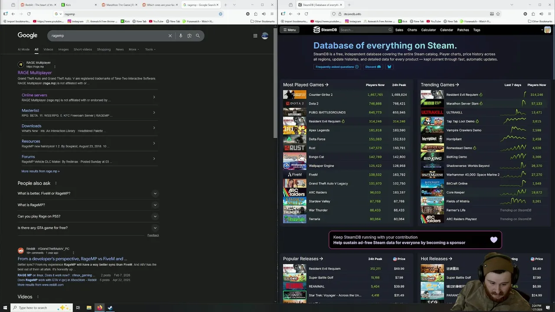
Task: Open the Reddit RageMP vs FiveM result
Action: 72,259
